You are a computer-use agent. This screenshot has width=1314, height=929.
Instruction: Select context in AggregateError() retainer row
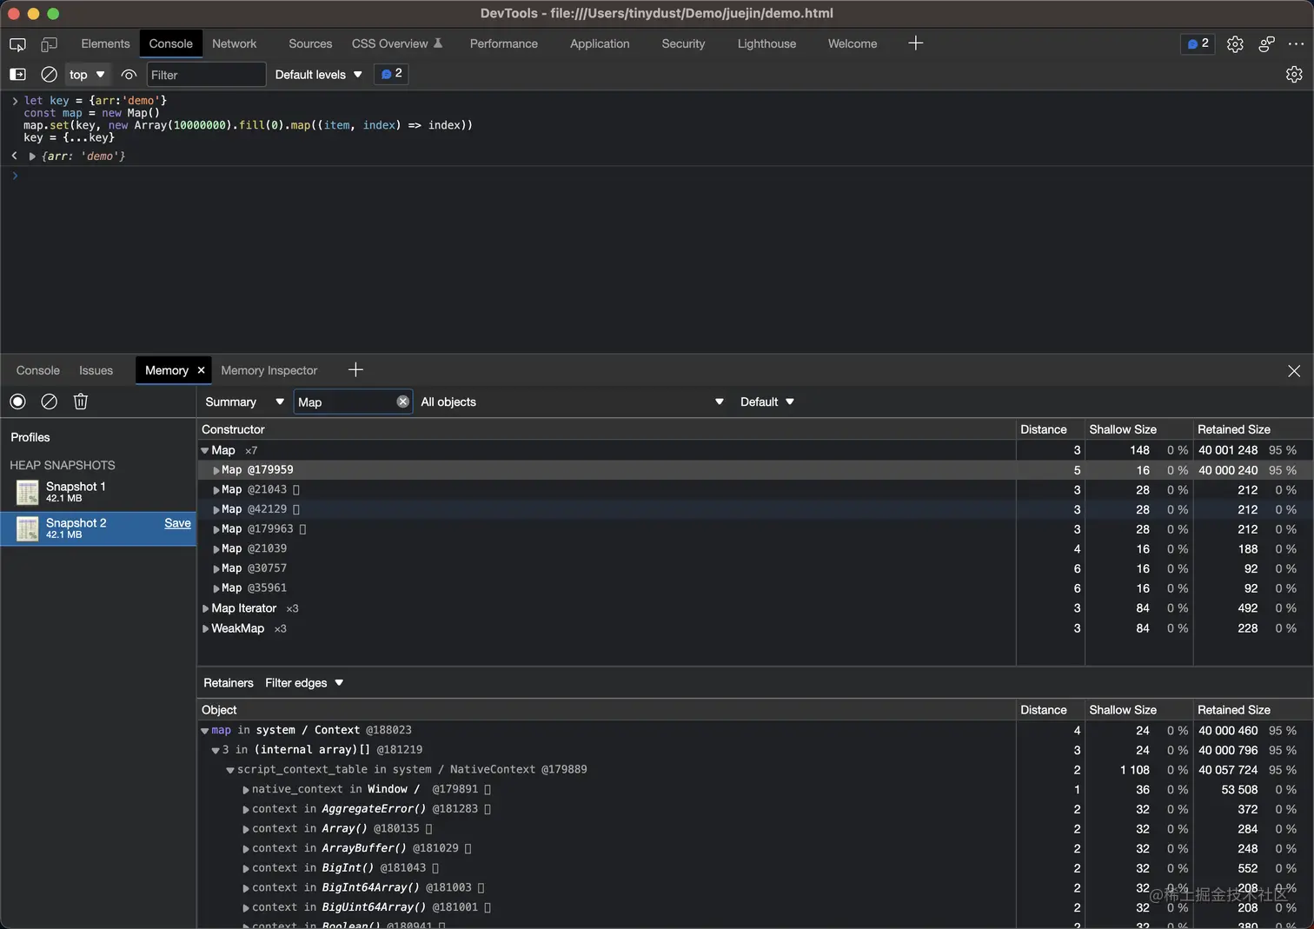755,809
